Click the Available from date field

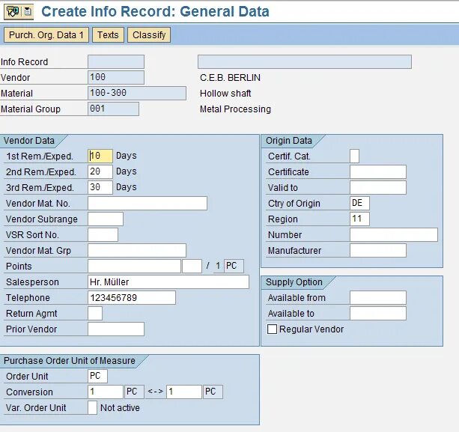tap(378, 298)
